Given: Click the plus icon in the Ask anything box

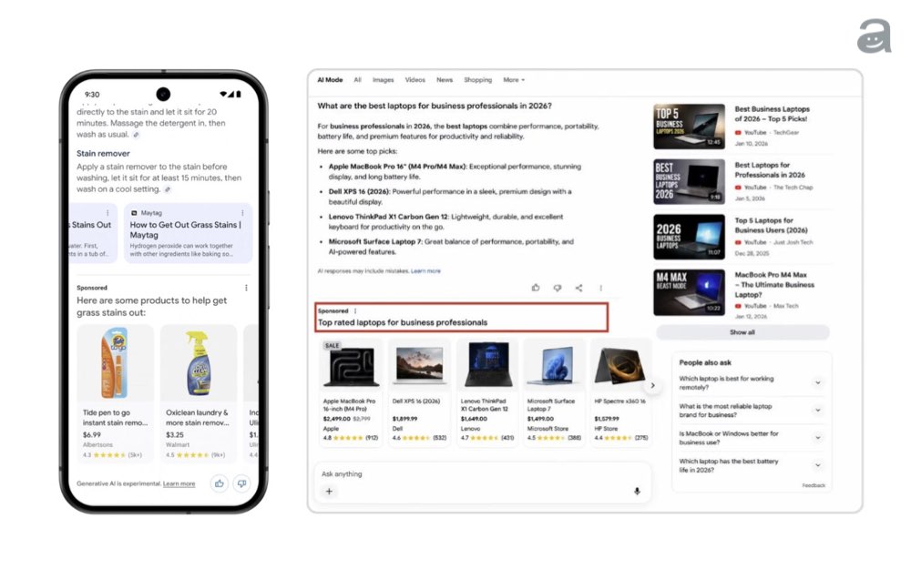Looking at the screenshot, I should click(329, 492).
